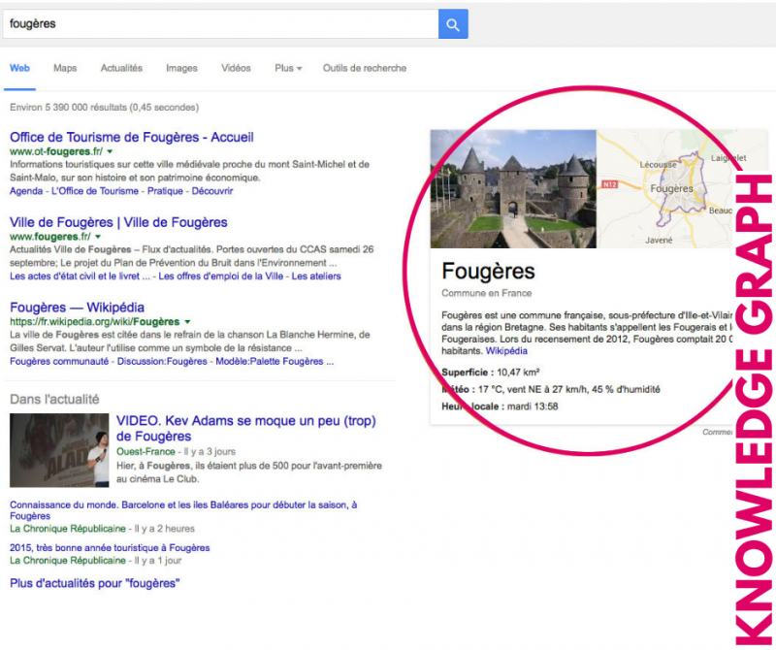
Task: Open 2015 très bonne année touristique link
Action: pyautogui.click(x=110, y=548)
